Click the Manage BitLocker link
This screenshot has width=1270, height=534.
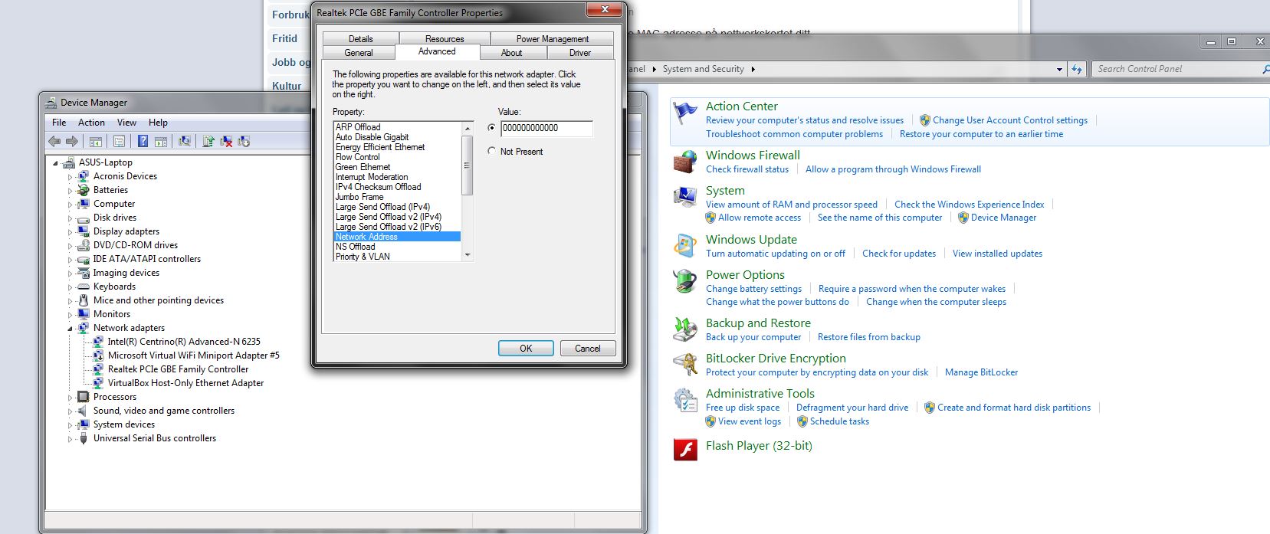pyautogui.click(x=982, y=372)
